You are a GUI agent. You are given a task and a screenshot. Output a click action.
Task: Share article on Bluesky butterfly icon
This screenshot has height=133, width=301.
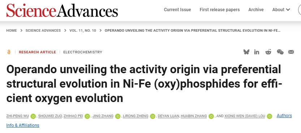(246, 52)
